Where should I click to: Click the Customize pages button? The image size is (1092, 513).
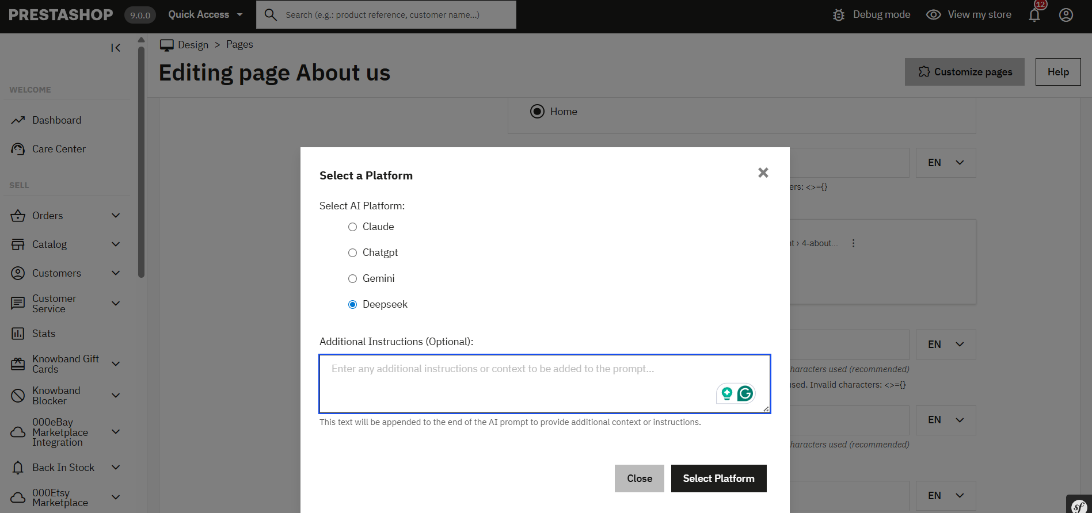coord(965,72)
